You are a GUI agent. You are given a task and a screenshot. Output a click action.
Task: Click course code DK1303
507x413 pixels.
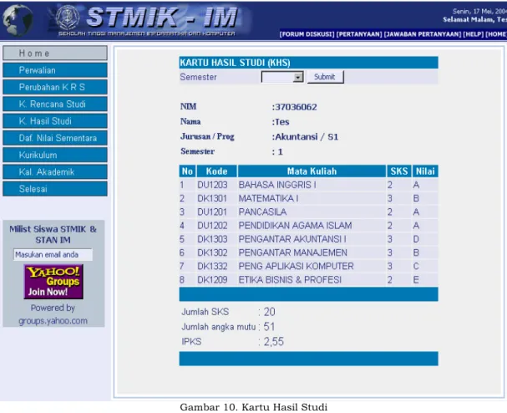tap(212, 239)
